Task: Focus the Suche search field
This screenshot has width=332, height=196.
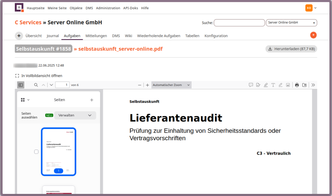Action: 239,23
